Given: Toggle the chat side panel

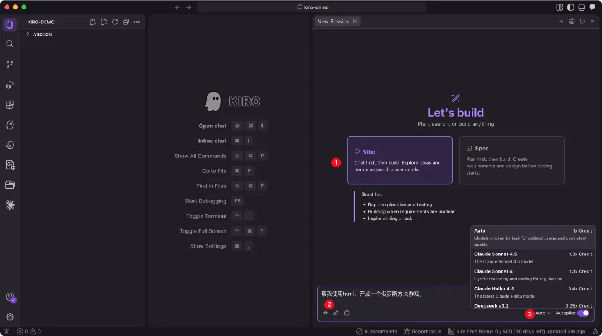Looking at the screenshot, I should coord(593,7).
